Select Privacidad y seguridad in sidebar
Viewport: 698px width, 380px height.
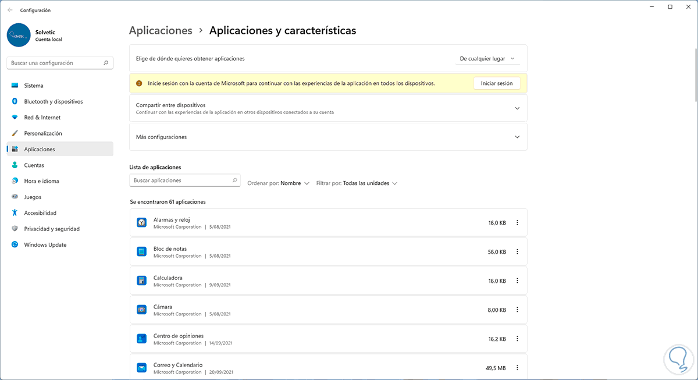click(x=52, y=229)
